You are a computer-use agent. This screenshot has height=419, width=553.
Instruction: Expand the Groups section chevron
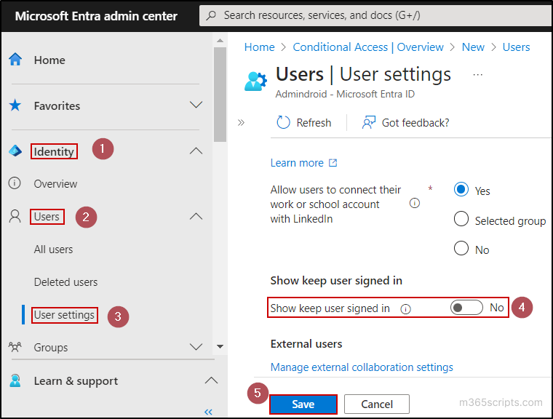pos(196,347)
